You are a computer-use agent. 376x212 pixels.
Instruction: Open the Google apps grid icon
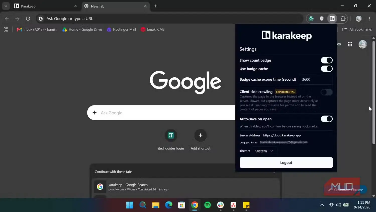pos(350,44)
